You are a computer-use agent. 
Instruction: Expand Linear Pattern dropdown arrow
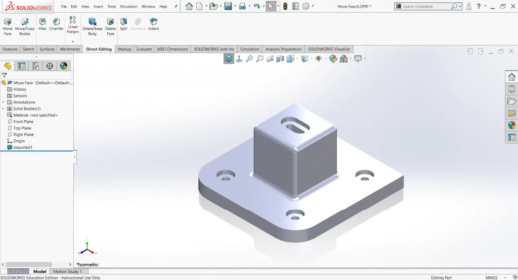(x=73, y=41)
